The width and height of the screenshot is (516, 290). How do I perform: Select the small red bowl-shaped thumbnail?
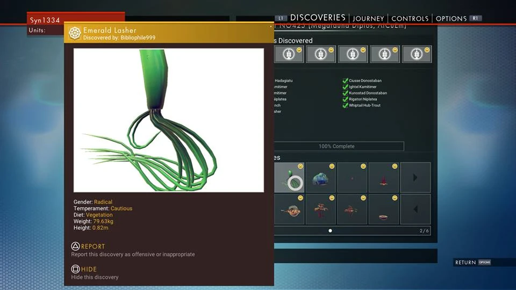[384, 209]
